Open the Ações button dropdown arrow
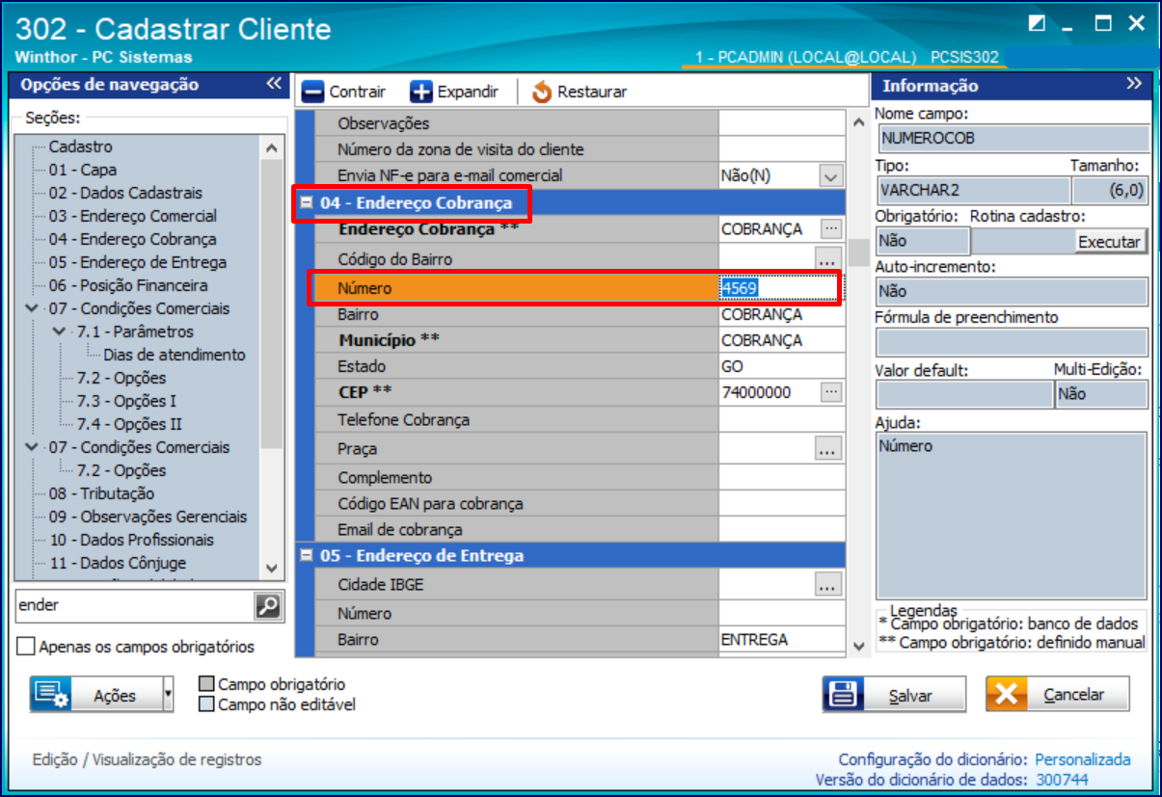Screen dimensions: 1162x797 [x=168, y=694]
